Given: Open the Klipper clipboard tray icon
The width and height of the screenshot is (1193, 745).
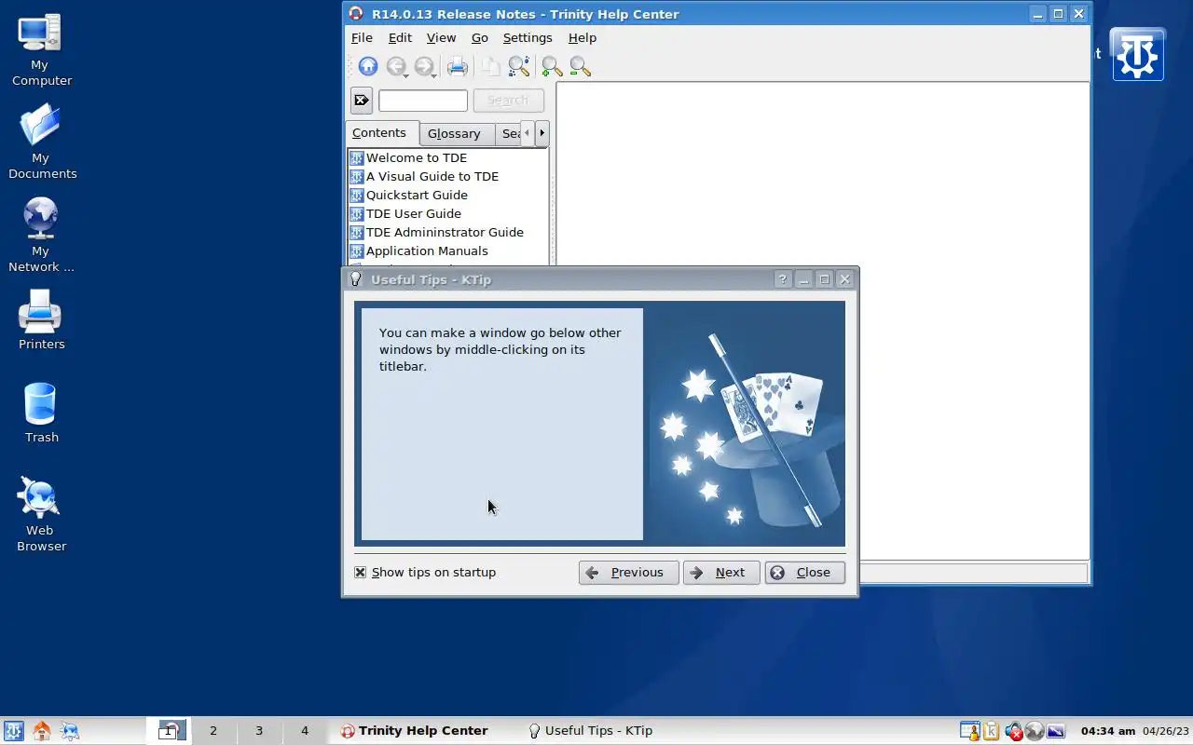Looking at the screenshot, I should (992, 731).
